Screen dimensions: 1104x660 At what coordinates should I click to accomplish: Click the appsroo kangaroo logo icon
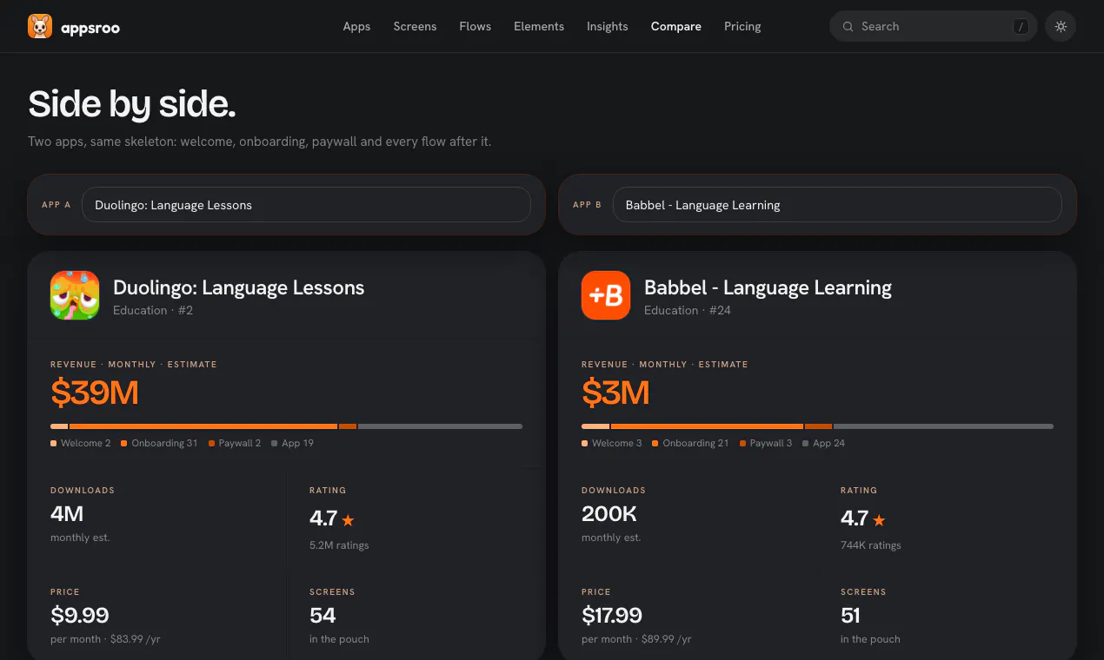(x=40, y=27)
